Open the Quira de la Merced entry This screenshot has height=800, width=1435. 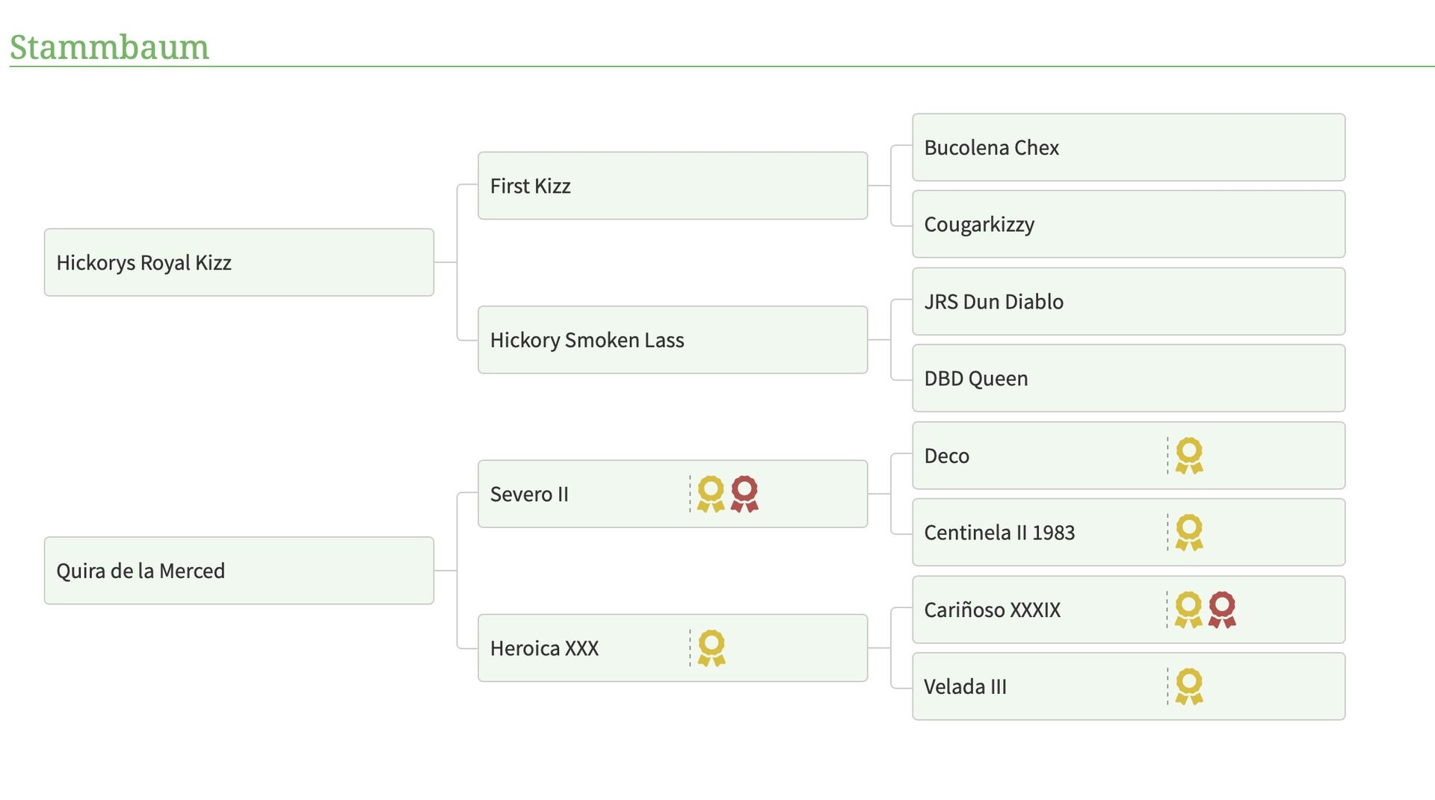click(x=239, y=571)
